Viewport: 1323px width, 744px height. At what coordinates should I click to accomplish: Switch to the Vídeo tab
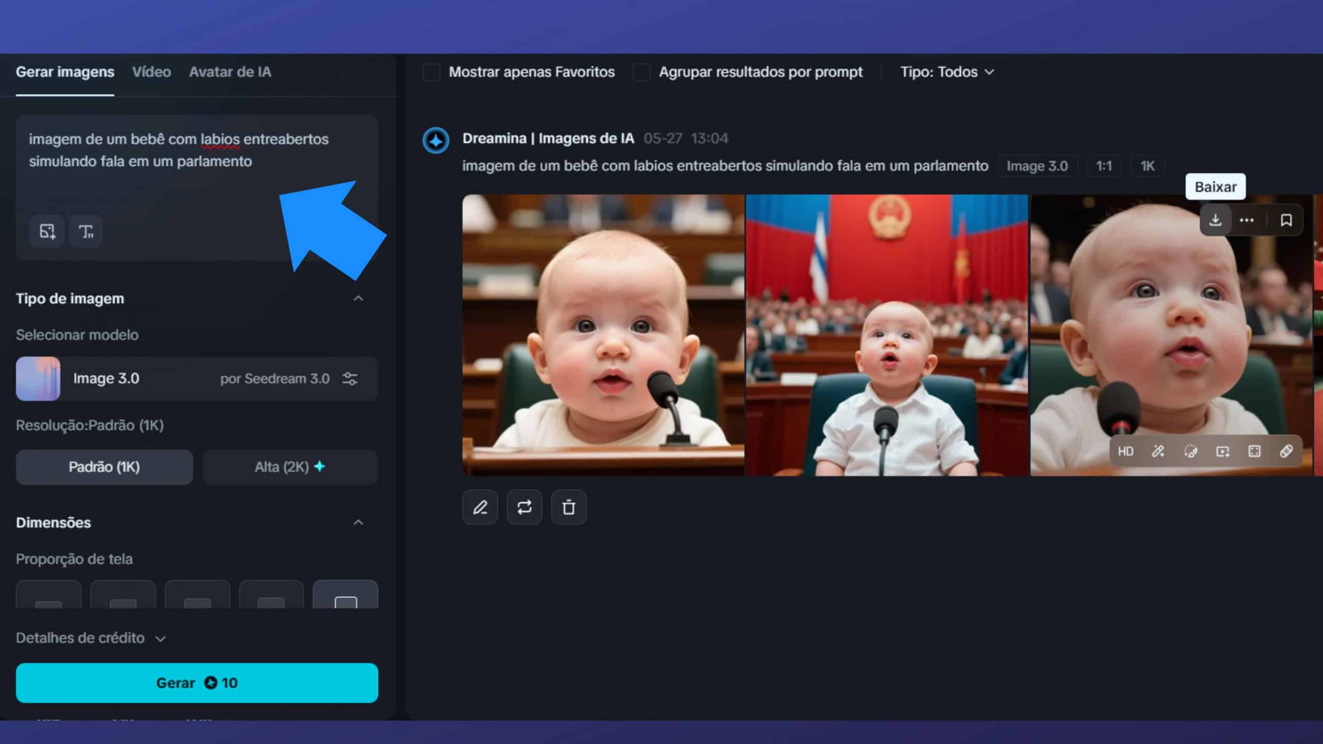tap(151, 72)
